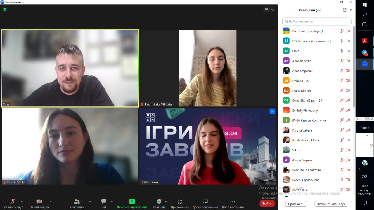The height and width of the screenshot is (210, 374).
Task: Expand video options arrow beside camera
Action: tap(51, 201)
